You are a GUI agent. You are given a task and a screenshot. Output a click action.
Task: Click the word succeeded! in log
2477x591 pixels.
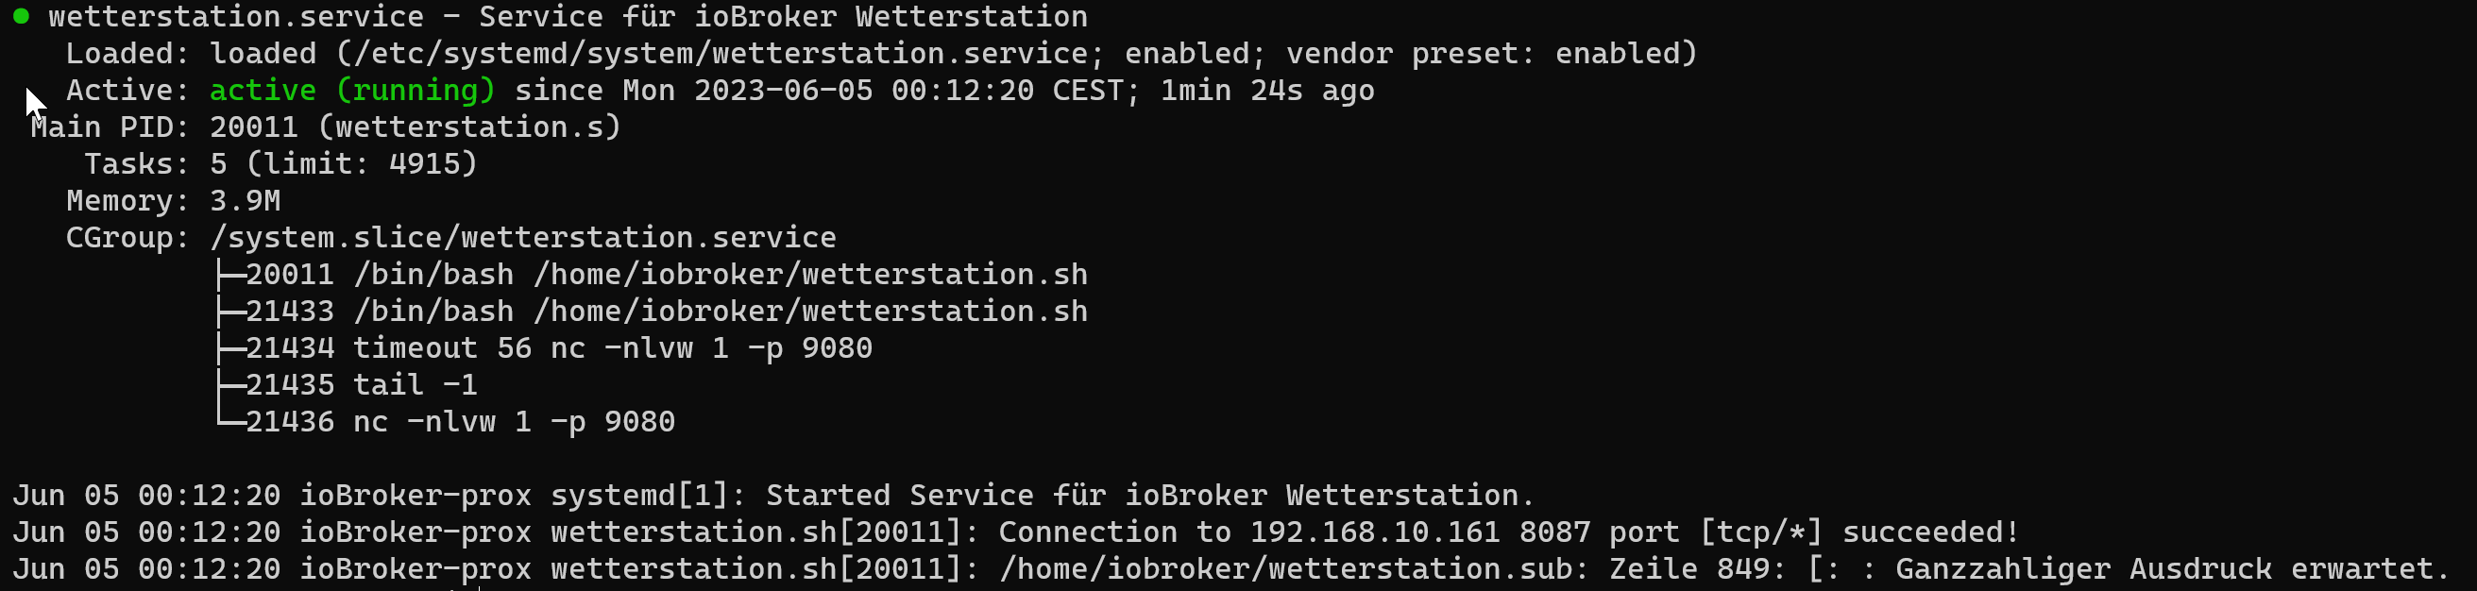tap(1930, 532)
